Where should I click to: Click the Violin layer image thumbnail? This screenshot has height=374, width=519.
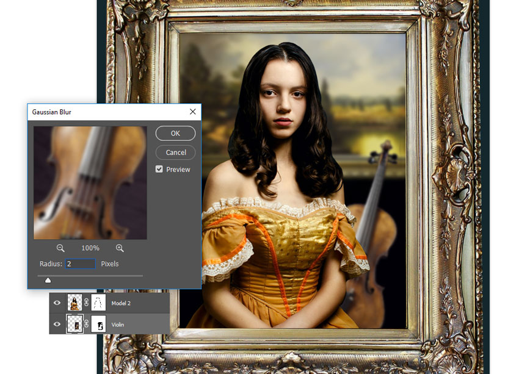(74, 324)
